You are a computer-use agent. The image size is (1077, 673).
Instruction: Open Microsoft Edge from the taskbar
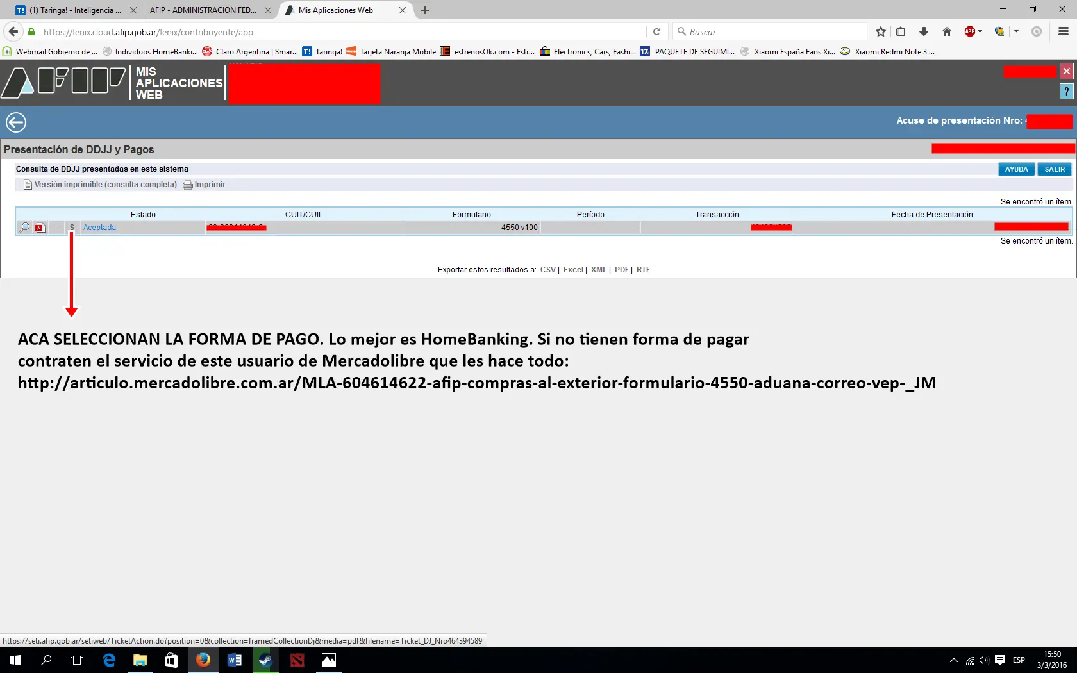click(109, 660)
